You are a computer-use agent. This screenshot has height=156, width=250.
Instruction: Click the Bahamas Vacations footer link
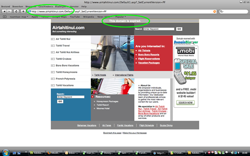87,126
